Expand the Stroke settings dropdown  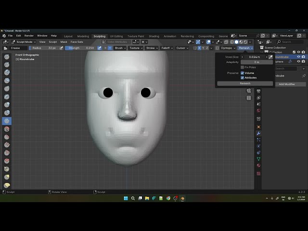(x=152, y=48)
